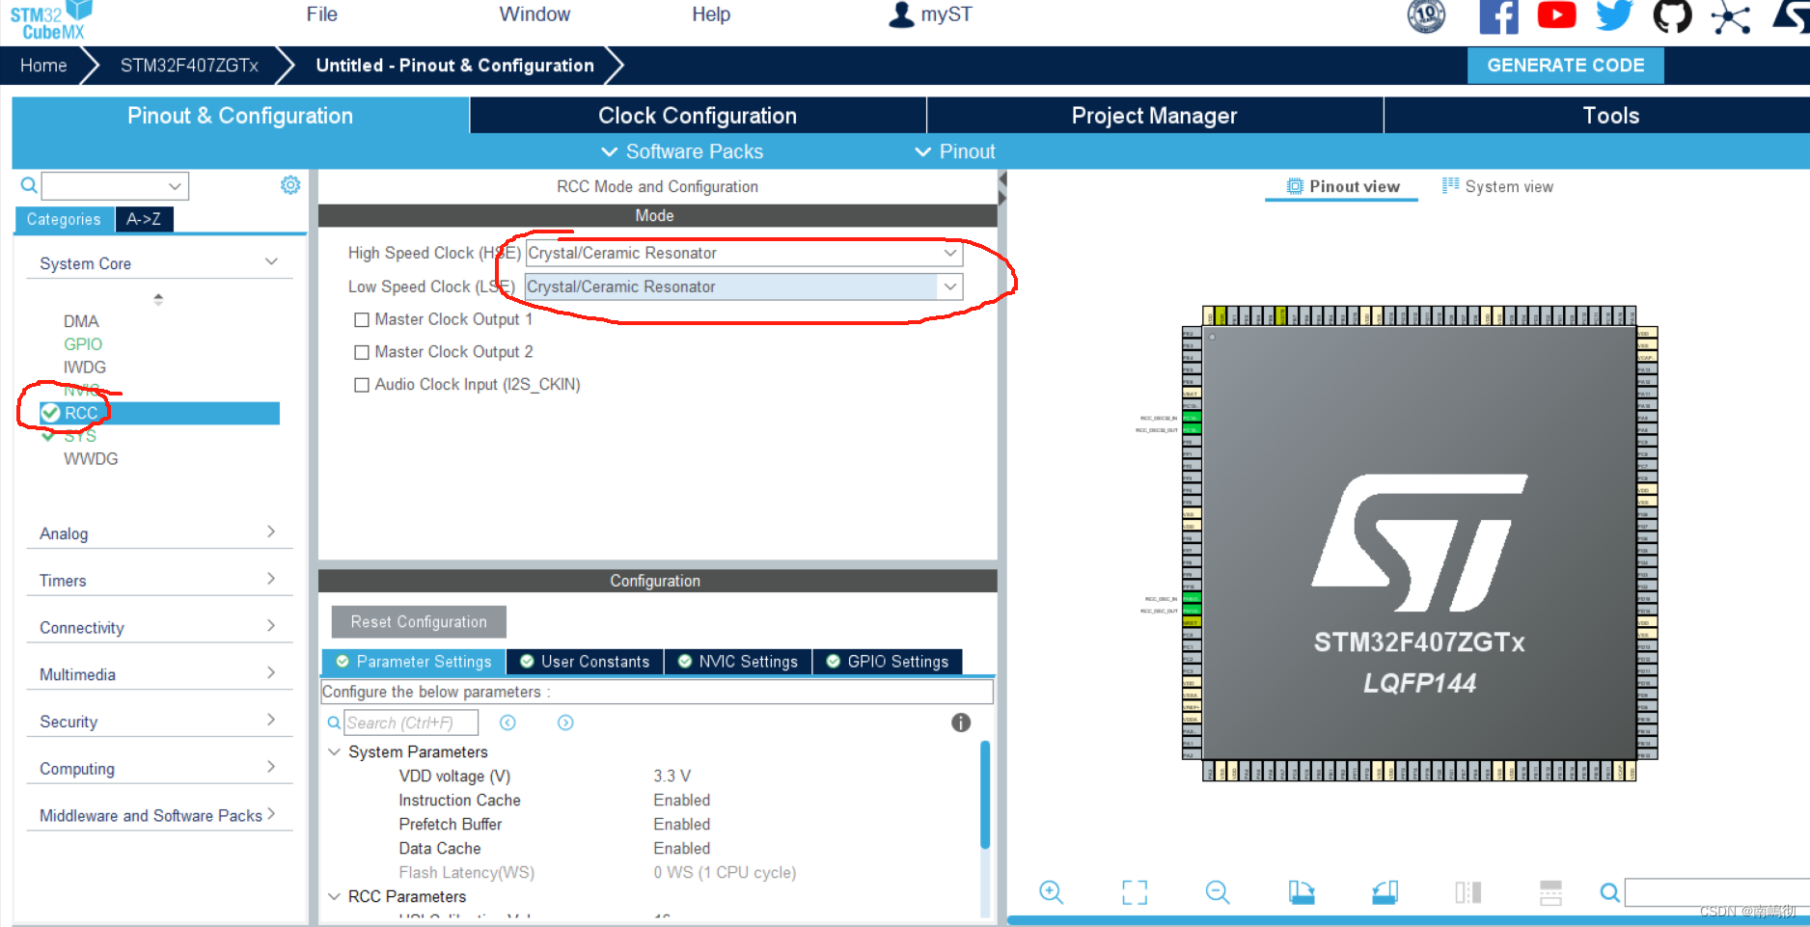Open the NVIC Settings tab
Viewport: 1810px width, 927px height.
click(738, 662)
